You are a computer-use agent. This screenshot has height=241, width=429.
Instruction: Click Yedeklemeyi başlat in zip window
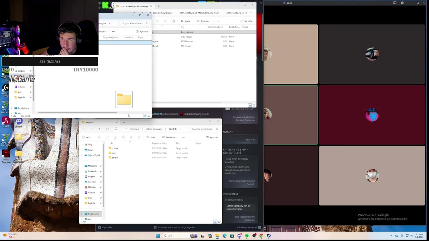162,13
